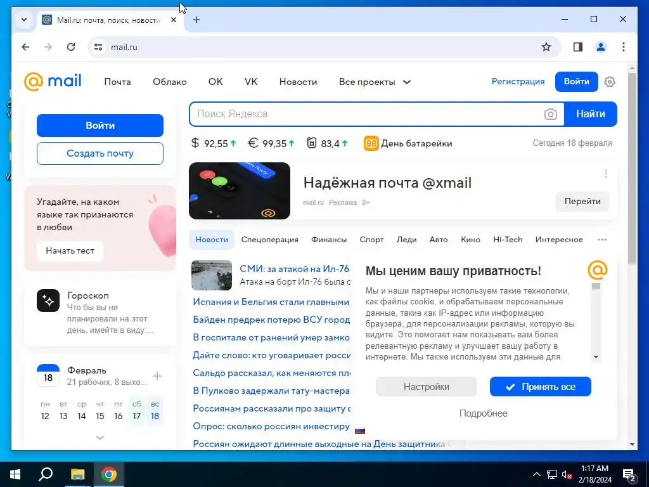649x487 pixels.
Task: Select the Новости news tab
Action: 212,240
